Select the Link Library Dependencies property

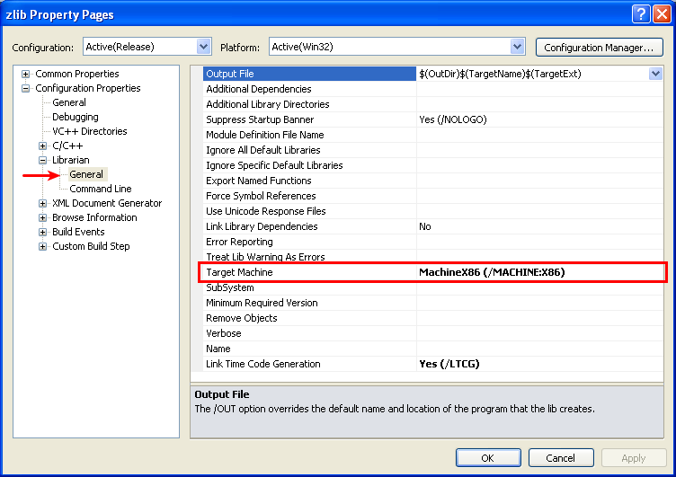click(x=262, y=226)
